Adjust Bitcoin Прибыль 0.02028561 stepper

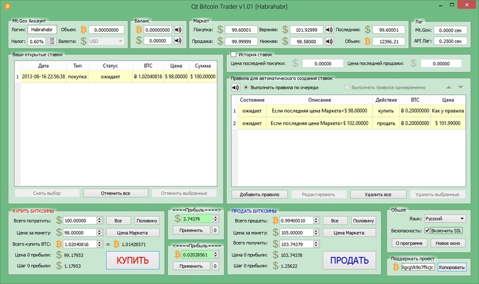coord(216,255)
